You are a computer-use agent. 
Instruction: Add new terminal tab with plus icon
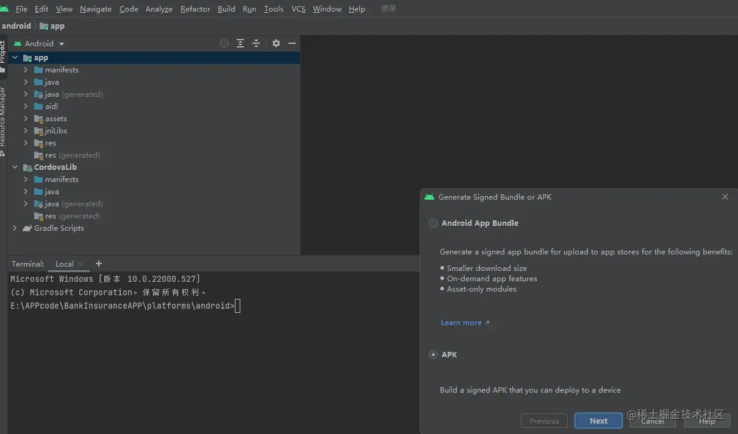[99, 264]
